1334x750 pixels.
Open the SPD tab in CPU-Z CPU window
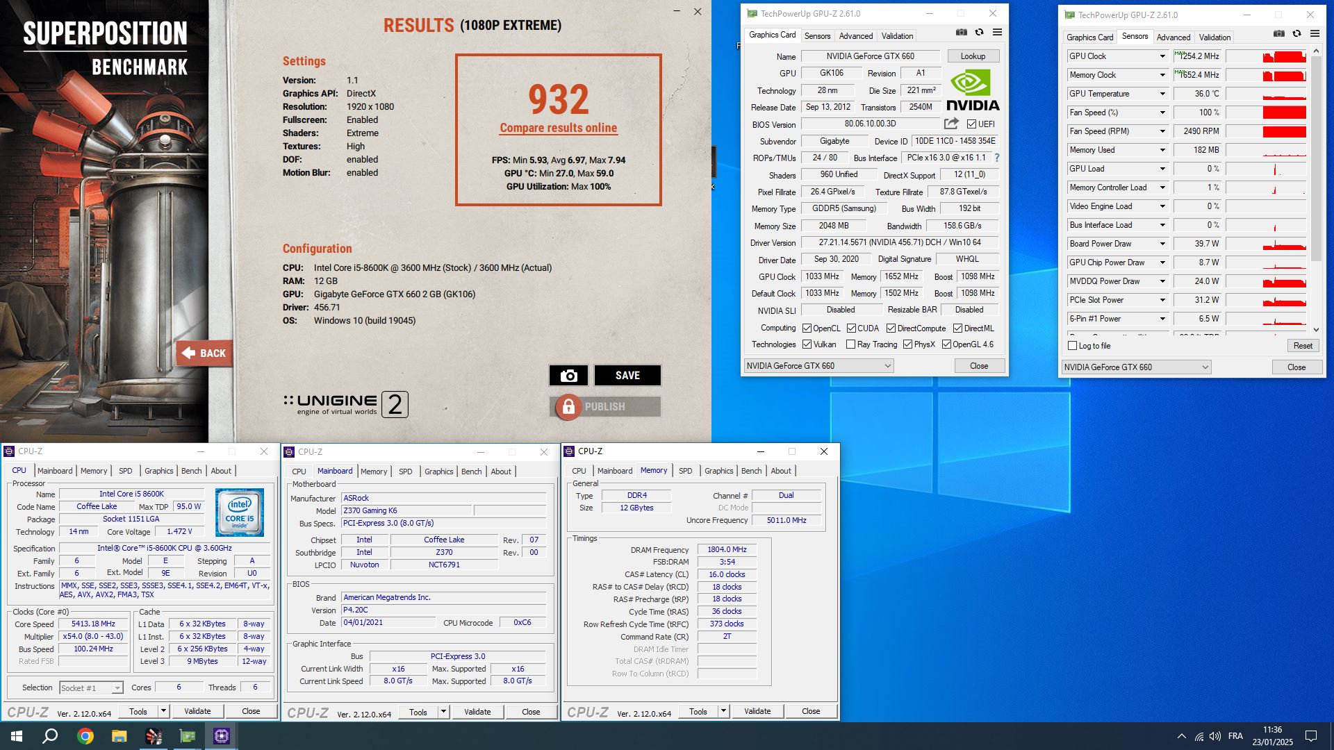coord(126,471)
